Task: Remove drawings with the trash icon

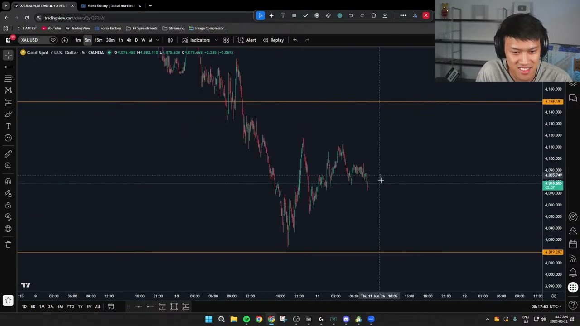Action: [x=8, y=244]
